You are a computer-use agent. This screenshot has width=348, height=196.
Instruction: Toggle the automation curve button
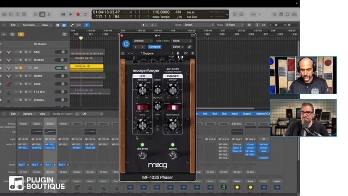point(72,25)
